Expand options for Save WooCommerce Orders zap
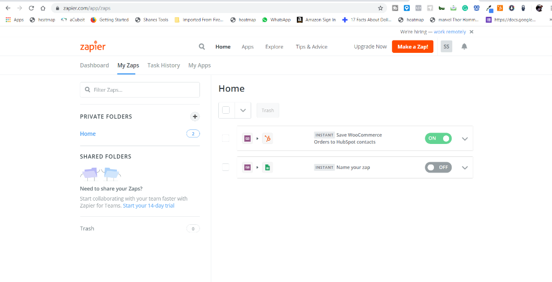Viewport: 552px width, 282px height. [x=465, y=139]
